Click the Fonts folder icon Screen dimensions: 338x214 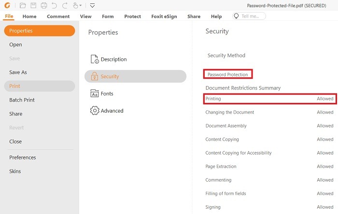click(x=95, y=93)
